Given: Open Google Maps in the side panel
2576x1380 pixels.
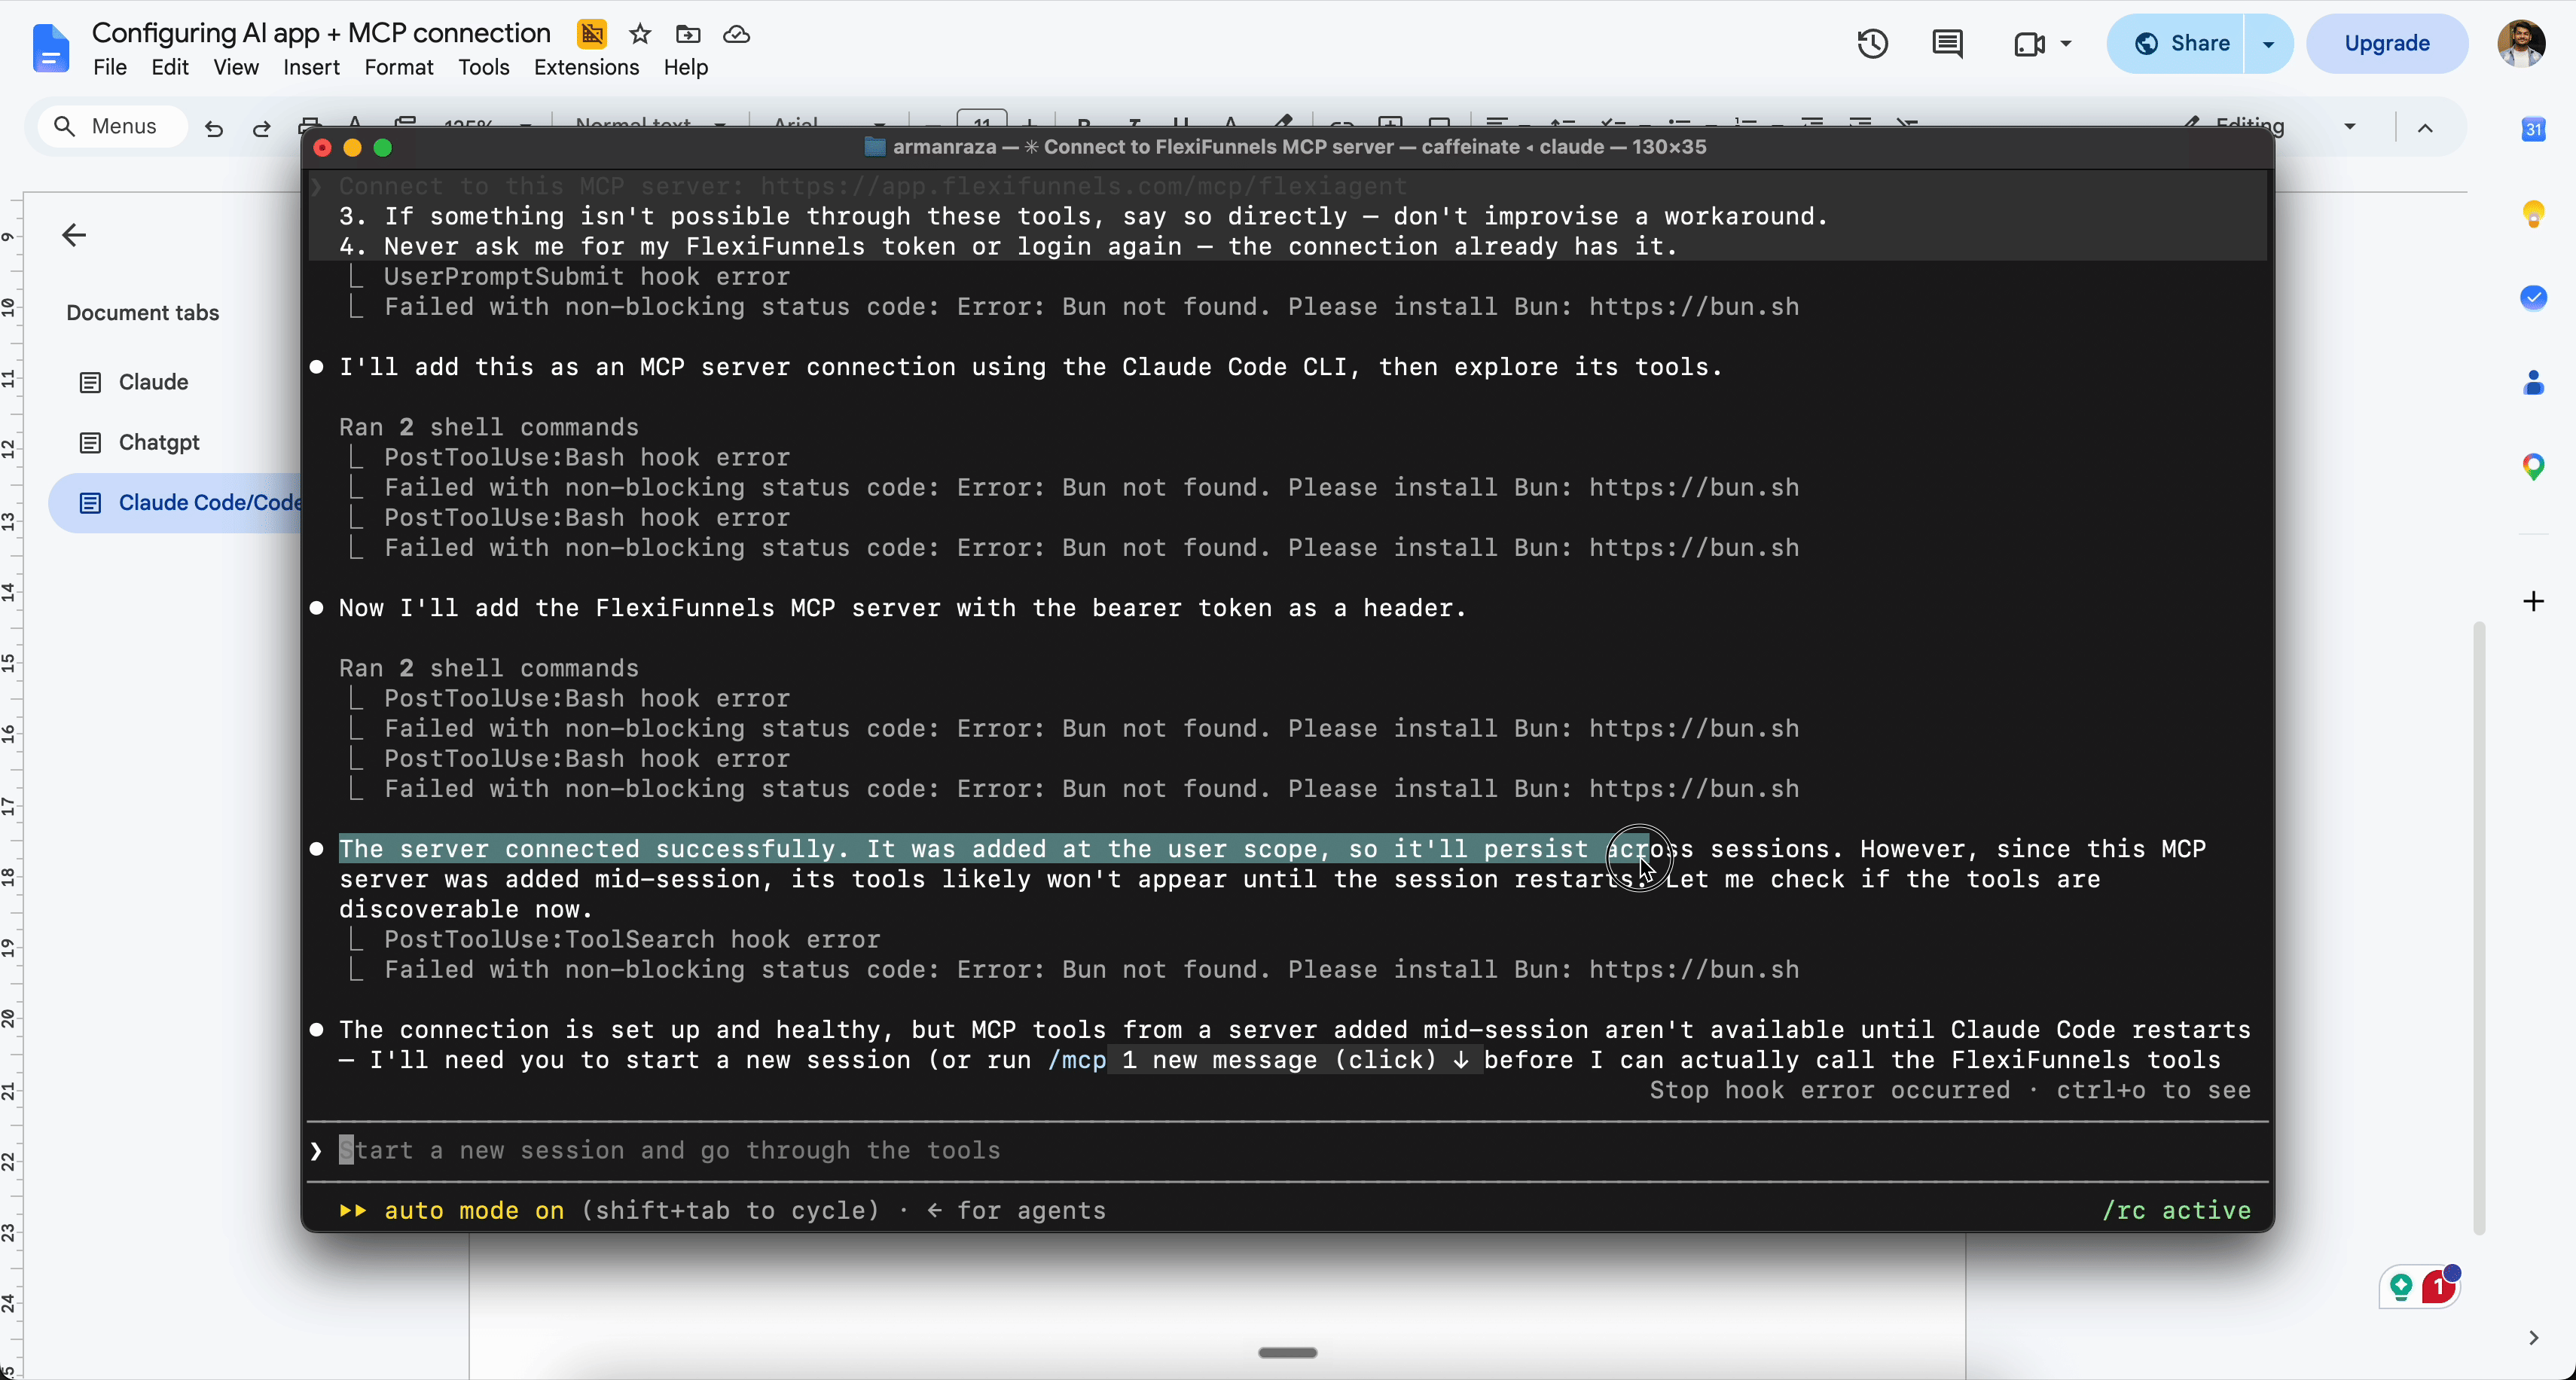Looking at the screenshot, I should (2533, 467).
